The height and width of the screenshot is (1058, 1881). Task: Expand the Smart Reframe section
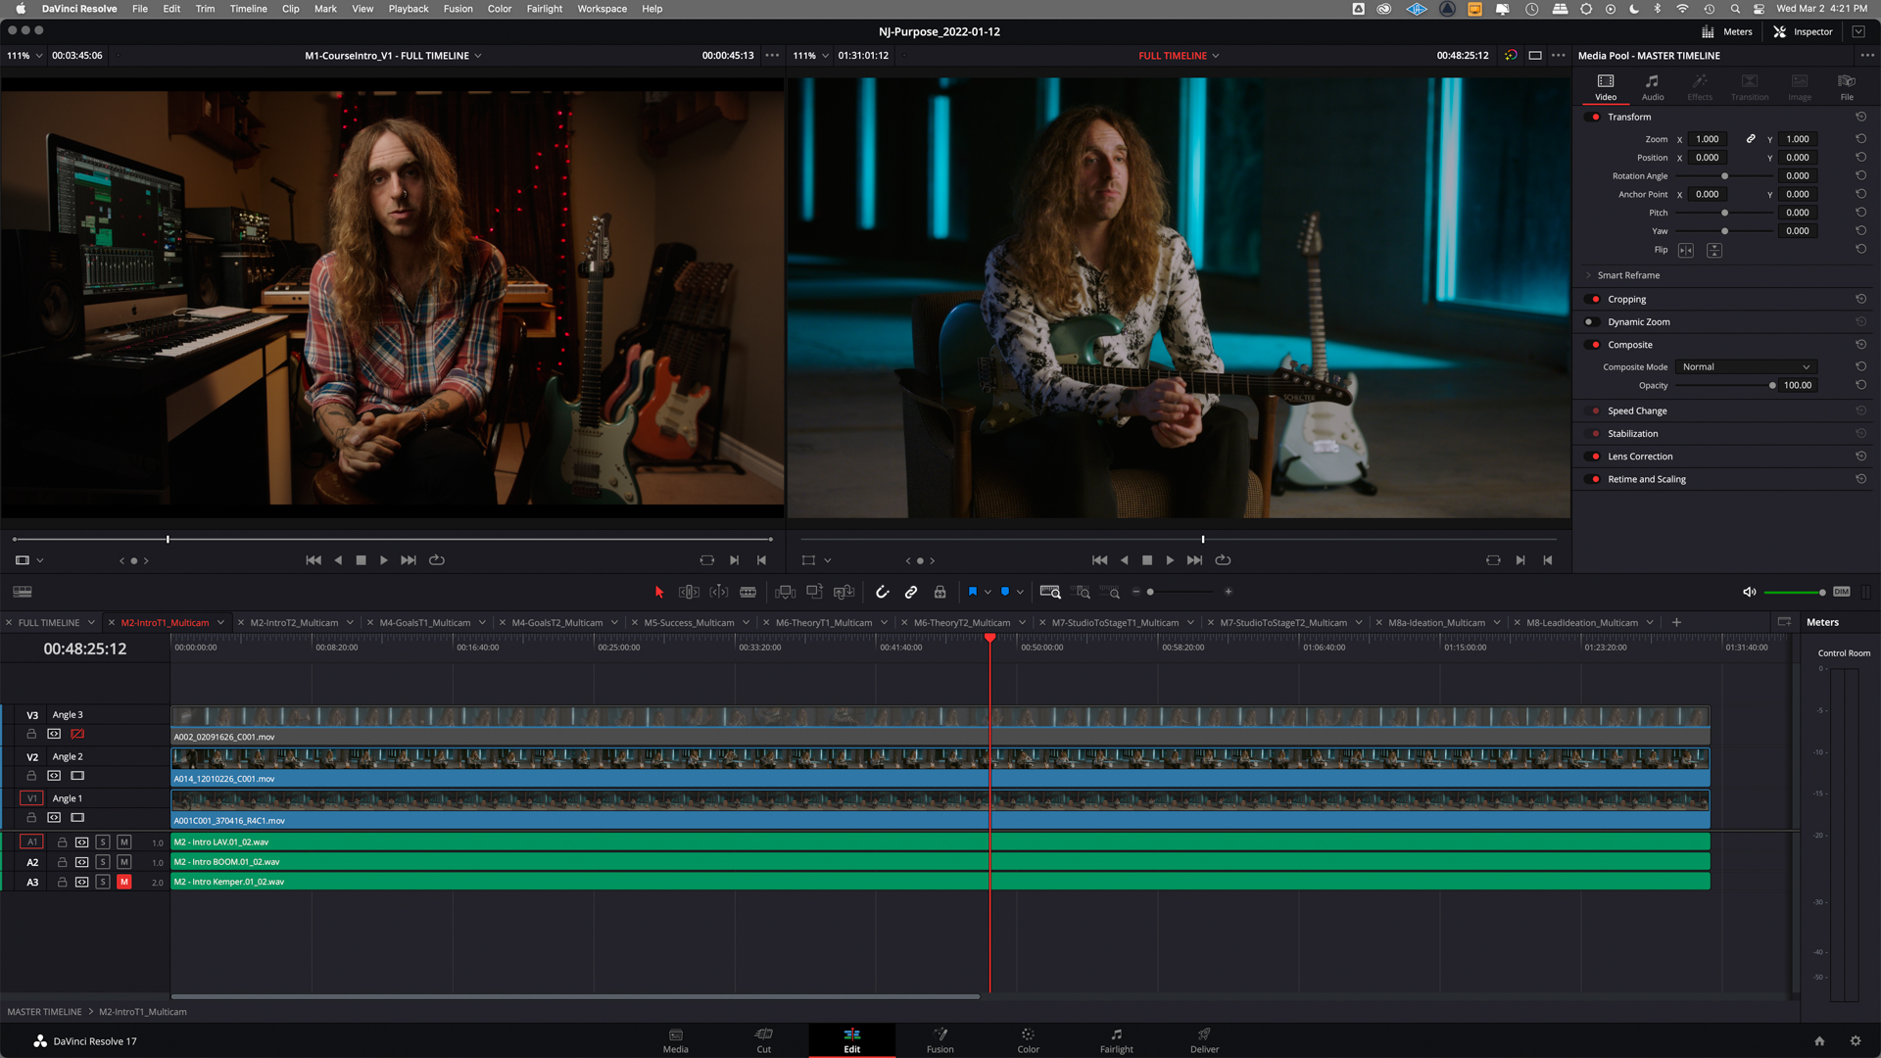[1627, 275]
